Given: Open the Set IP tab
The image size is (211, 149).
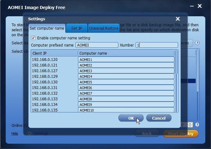Looking at the screenshot, I should [x=77, y=28].
